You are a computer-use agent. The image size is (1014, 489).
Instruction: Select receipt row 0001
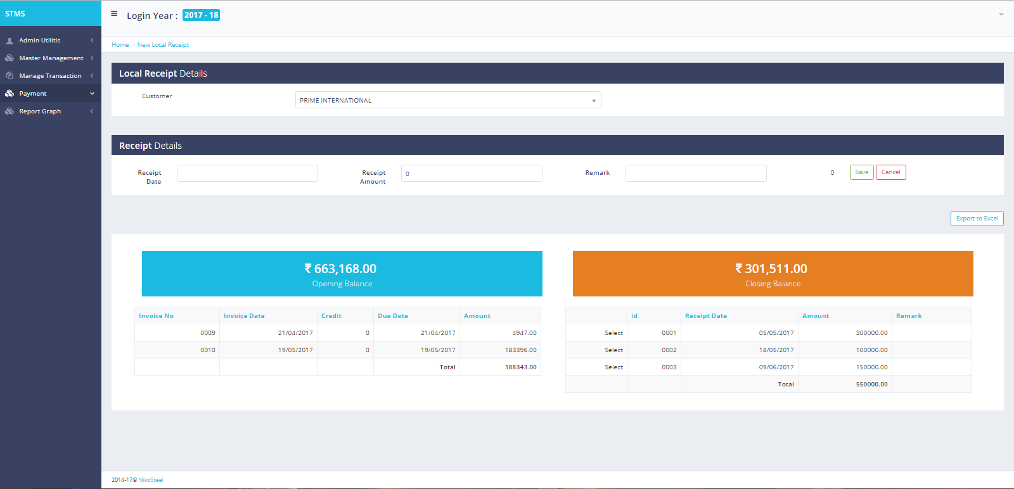coord(613,333)
